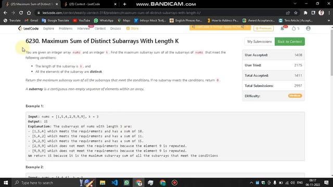Open File Explorer from the taskbar
The width and height of the screenshot is (333, 187).
103,182
